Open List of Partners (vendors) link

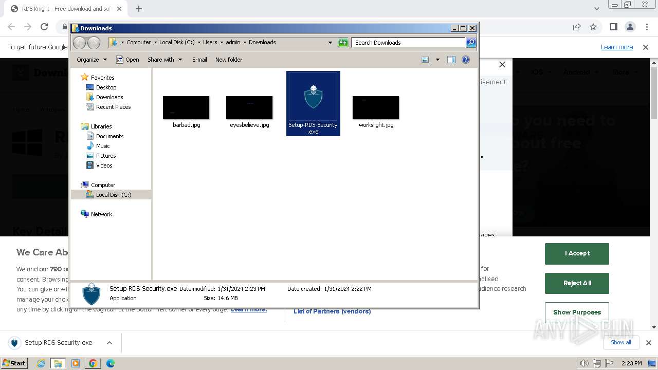(332, 311)
